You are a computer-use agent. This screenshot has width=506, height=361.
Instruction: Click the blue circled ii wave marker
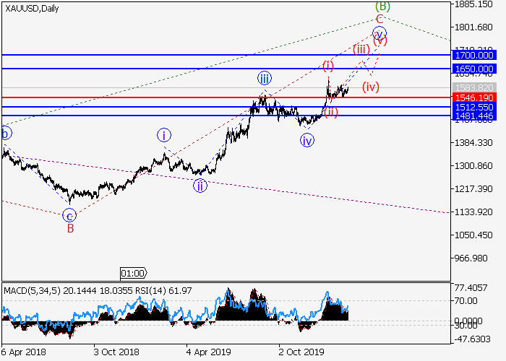(198, 186)
